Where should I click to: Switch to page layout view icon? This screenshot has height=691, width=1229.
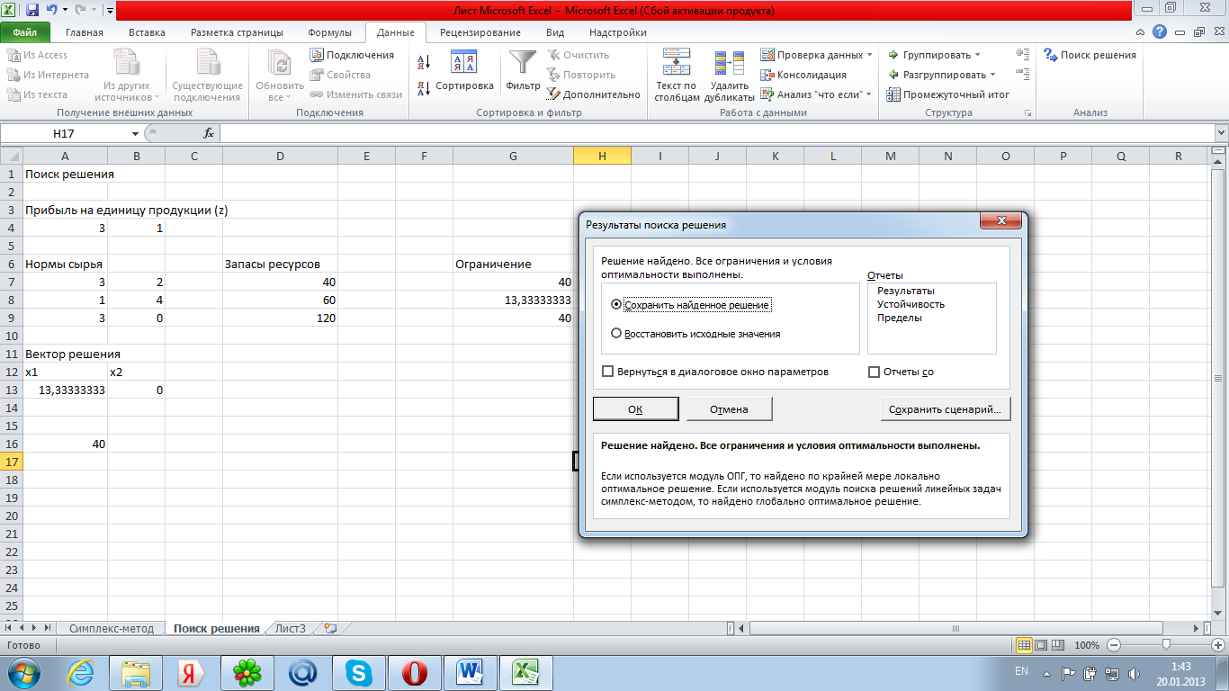(x=1041, y=645)
